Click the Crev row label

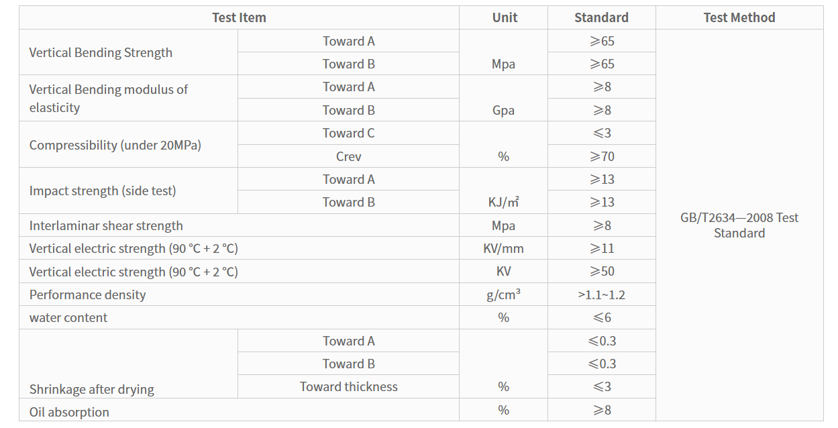coord(348,156)
